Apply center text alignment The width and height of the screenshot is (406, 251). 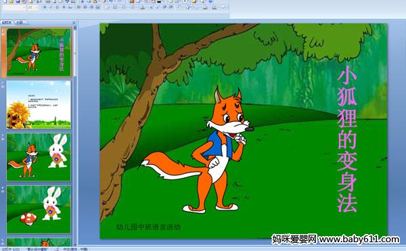85,7
